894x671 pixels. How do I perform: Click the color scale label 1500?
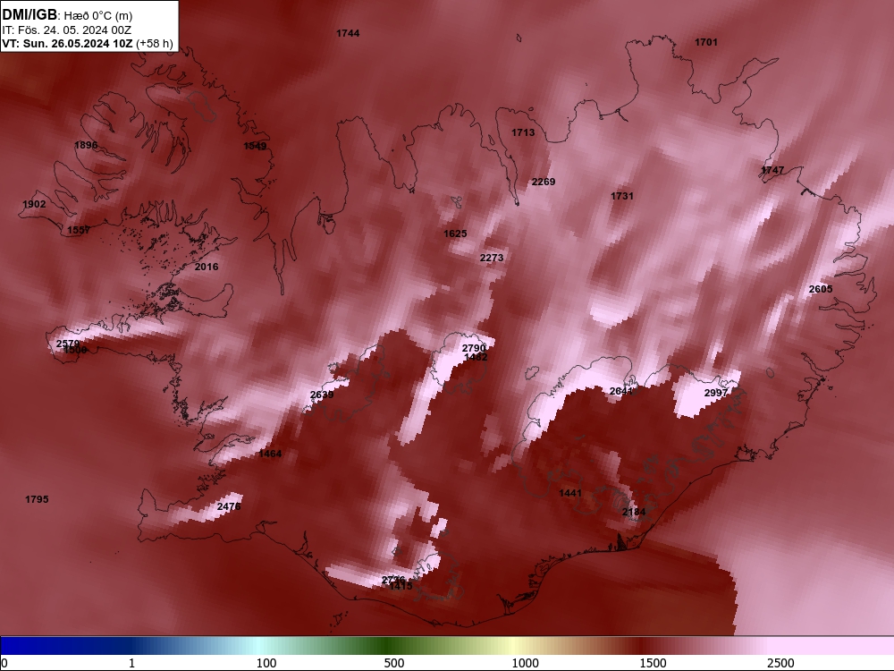pyautogui.click(x=653, y=663)
